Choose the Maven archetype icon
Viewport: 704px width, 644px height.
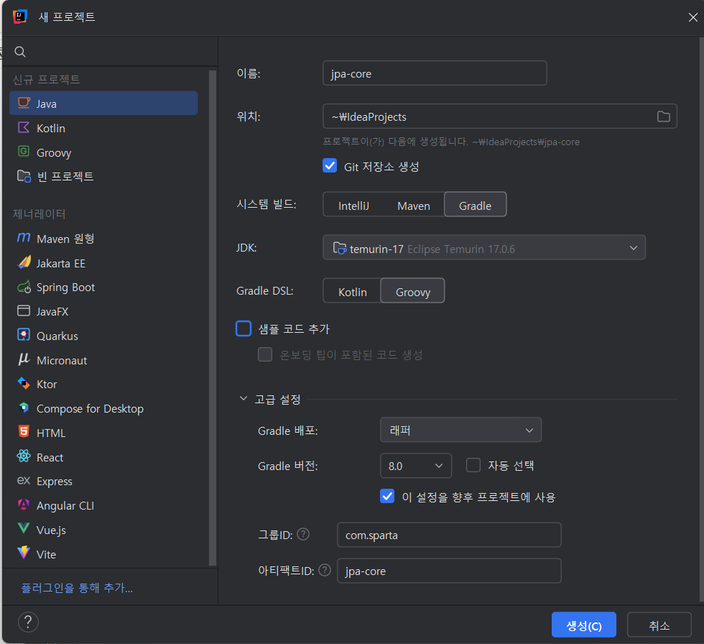[24, 238]
